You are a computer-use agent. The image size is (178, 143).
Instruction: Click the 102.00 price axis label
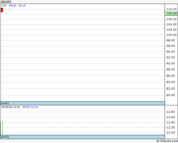[x=171, y=30]
